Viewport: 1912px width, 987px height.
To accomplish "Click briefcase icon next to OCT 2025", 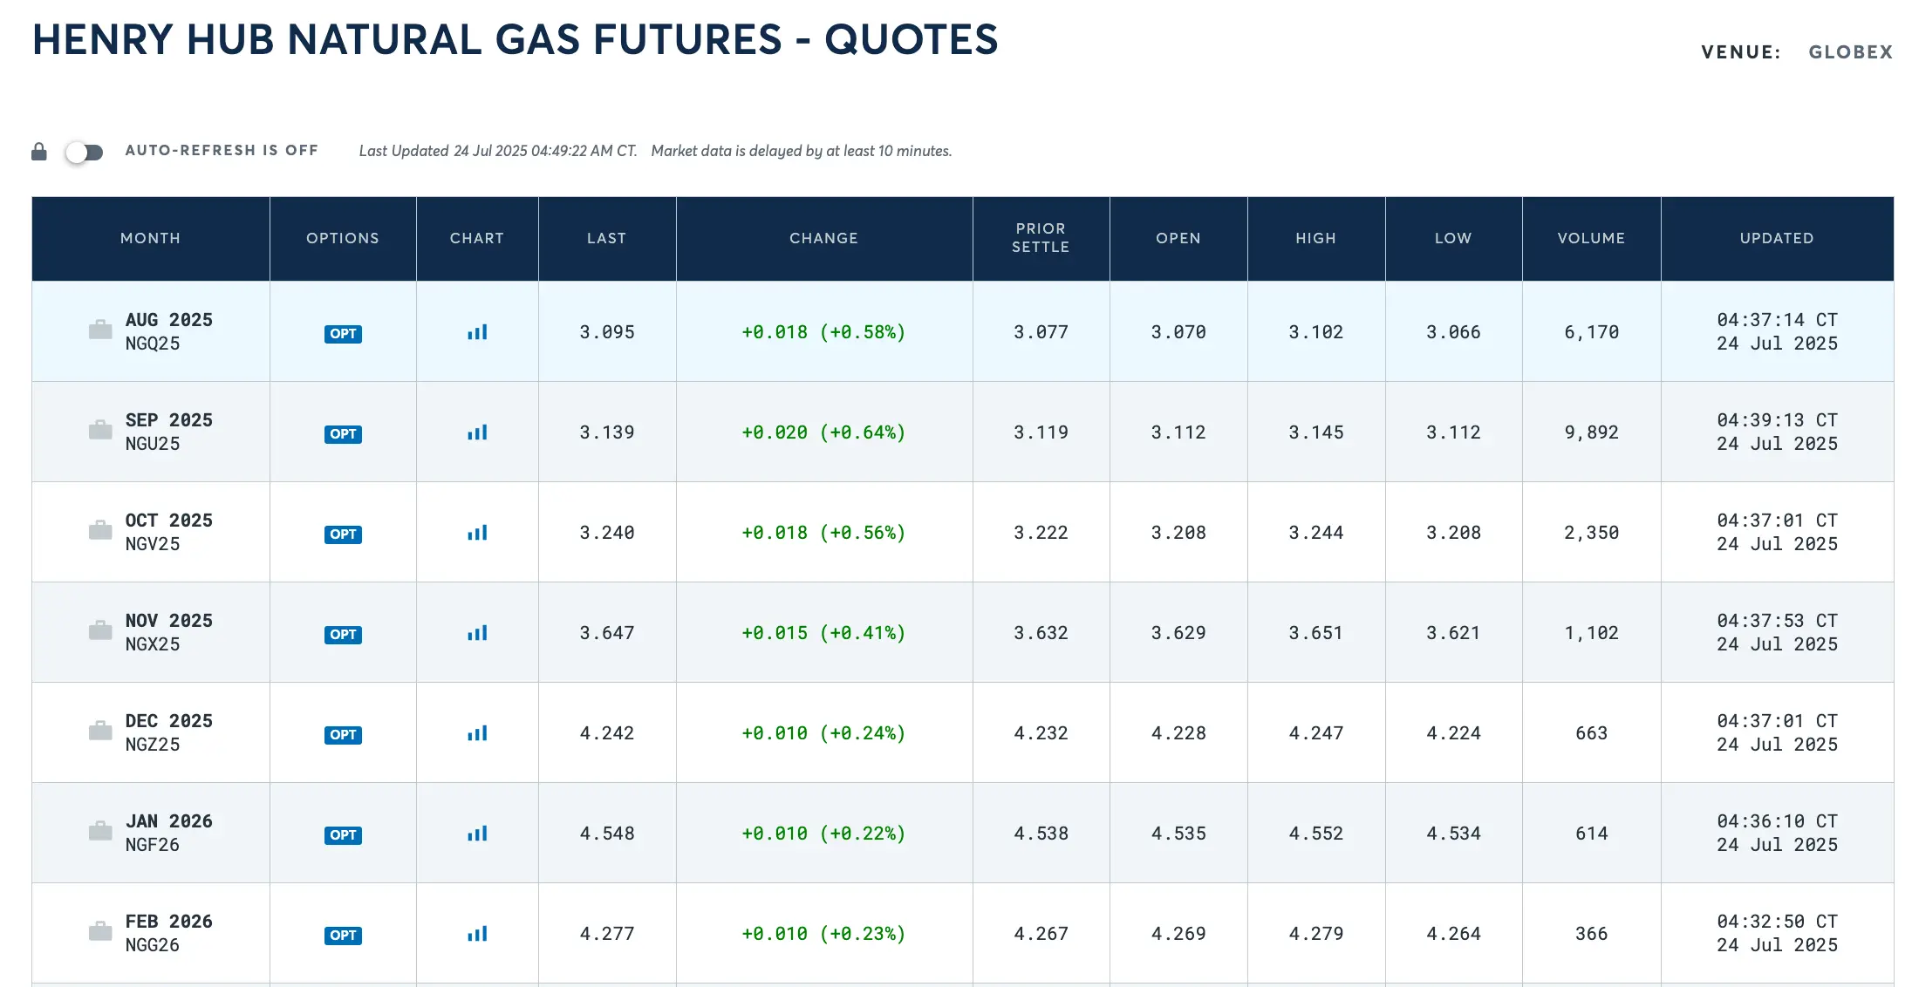I will (100, 531).
